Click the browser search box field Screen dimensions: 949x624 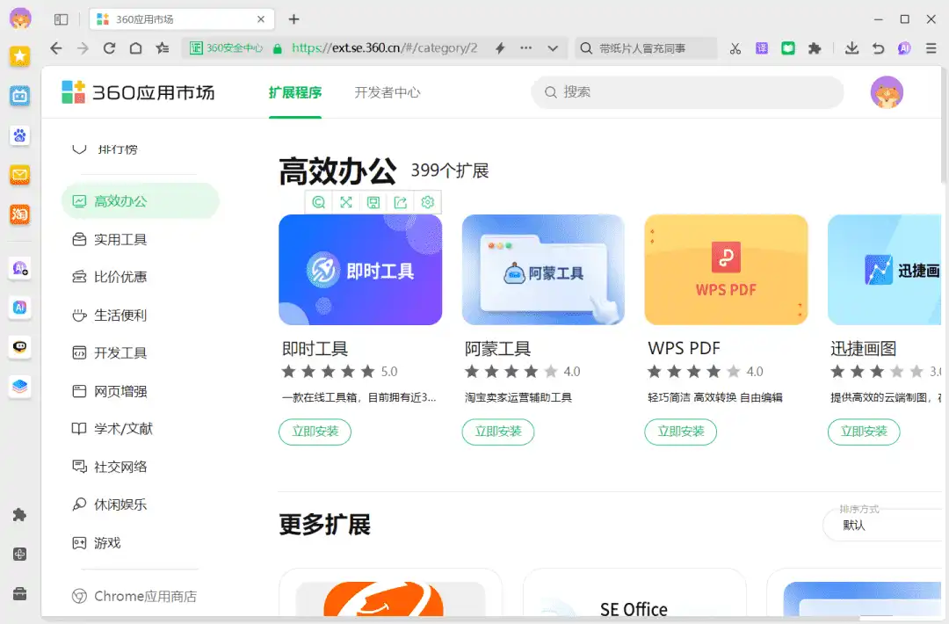coord(647,48)
